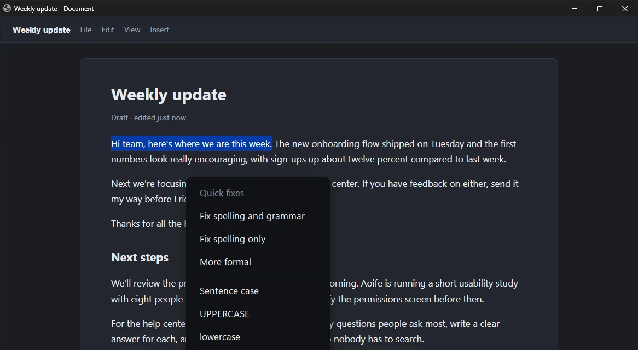Screen dimensions: 638x350
Task: Click the Next steps heading
Action: pyautogui.click(x=140, y=258)
